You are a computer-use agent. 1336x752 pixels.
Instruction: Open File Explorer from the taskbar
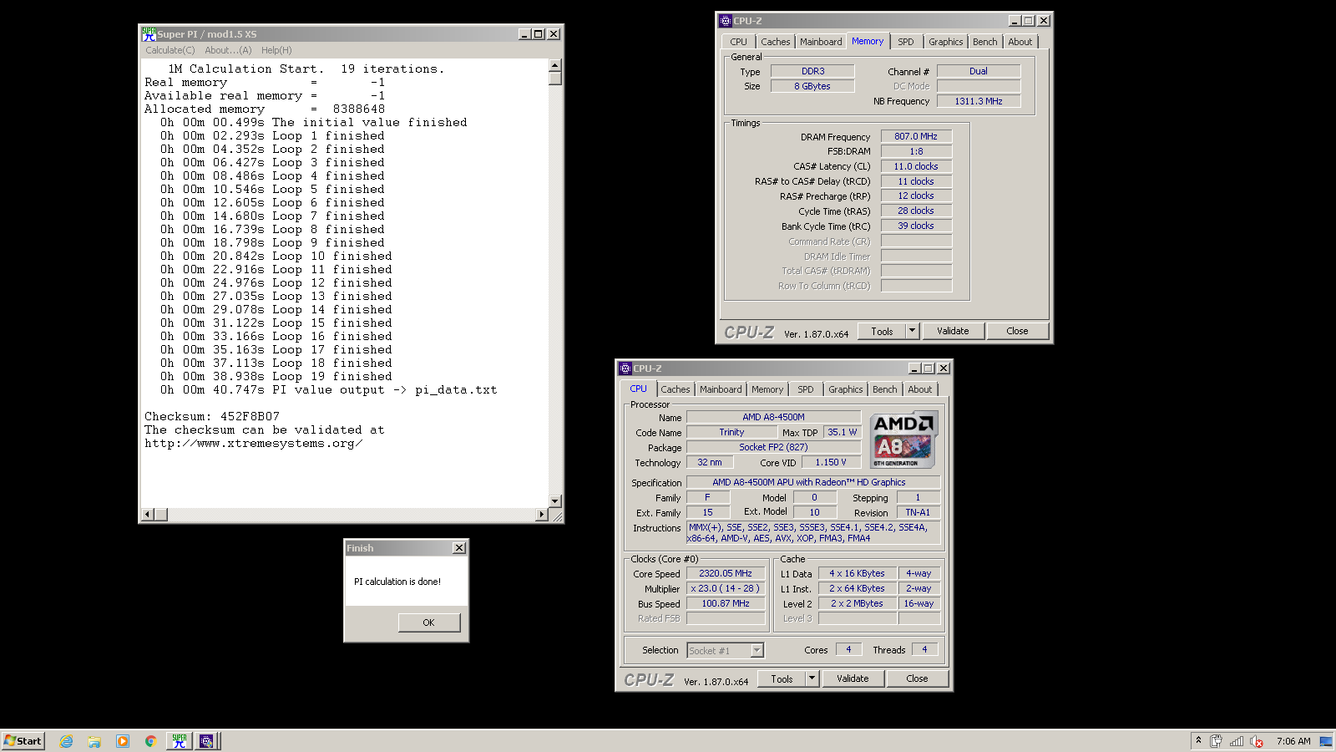click(x=94, y=741)
